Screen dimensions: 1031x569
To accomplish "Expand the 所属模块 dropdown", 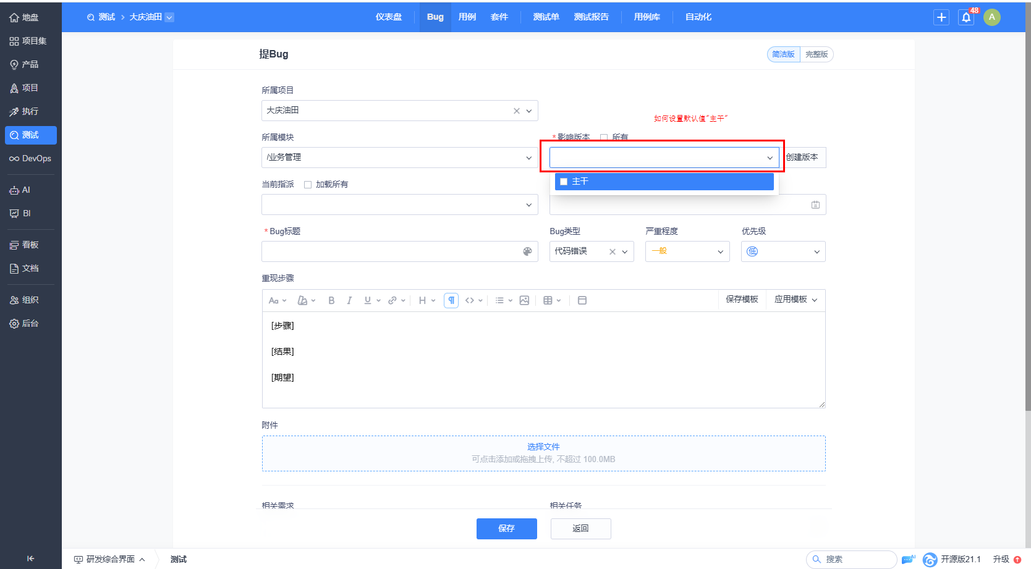I will [399, 158].
